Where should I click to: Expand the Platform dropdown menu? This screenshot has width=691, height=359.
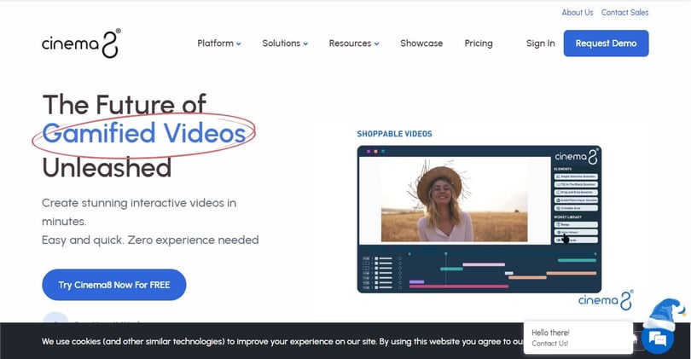tap(219, 43)
